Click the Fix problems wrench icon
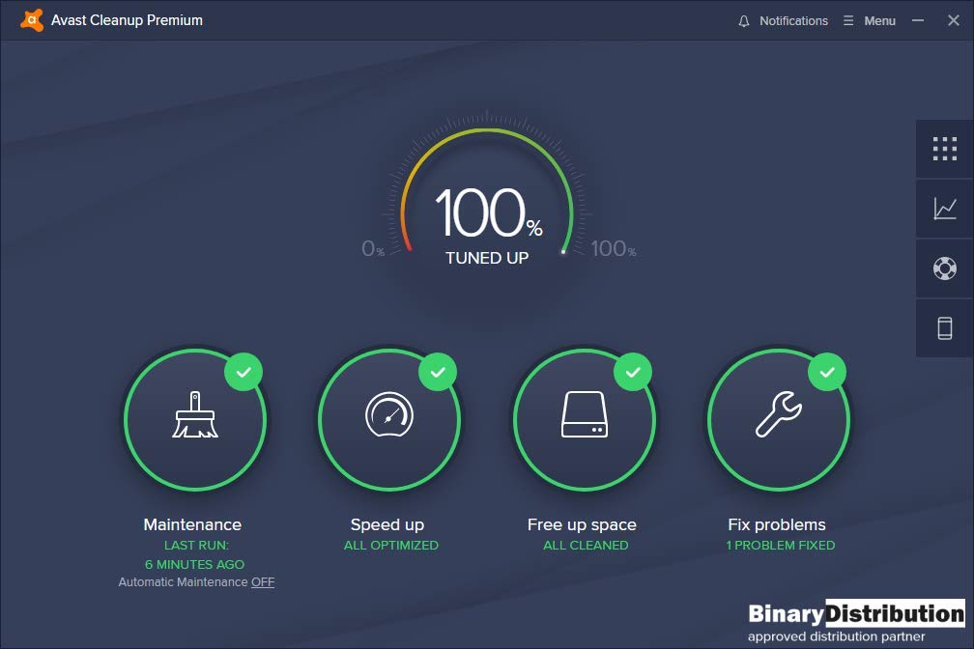The image size is (974, 649). [778, 417]
